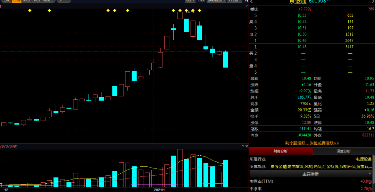Click the 委比 value +2.72%
This screenshot has height=192, width=375.
(305, 9)
